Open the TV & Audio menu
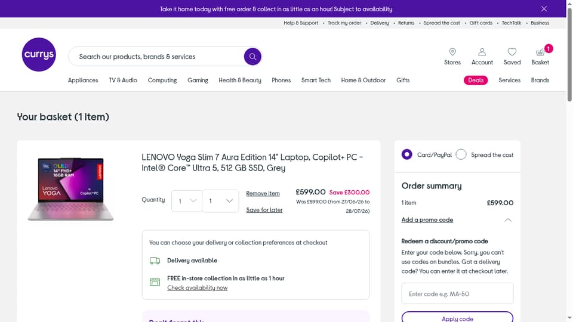573x322 pixels. coord(123,80)
